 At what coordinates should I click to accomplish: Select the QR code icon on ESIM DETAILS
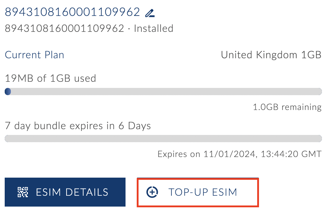(x=22, y=192)
